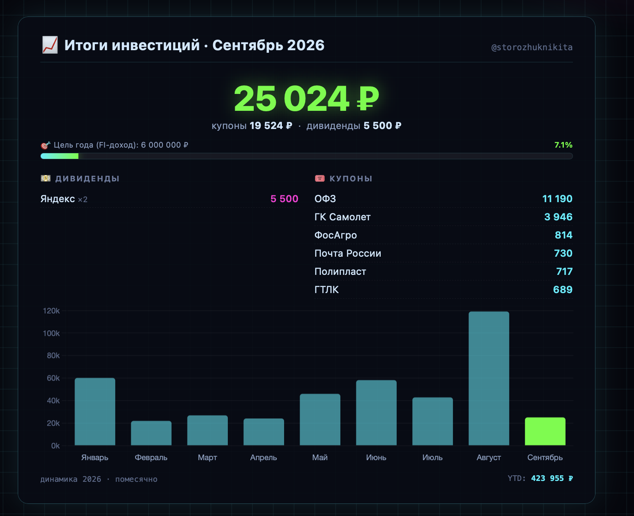Click the Январь axis label
634x516 pixels.
pyautogui.click(x=95, y=458)
